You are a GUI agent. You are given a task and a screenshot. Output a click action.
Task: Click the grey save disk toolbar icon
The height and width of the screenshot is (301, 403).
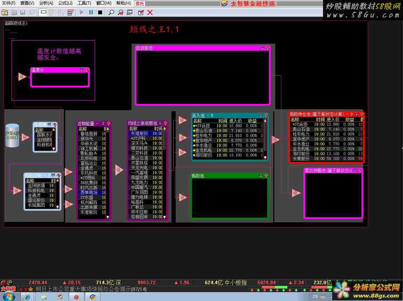click(22, 12)
